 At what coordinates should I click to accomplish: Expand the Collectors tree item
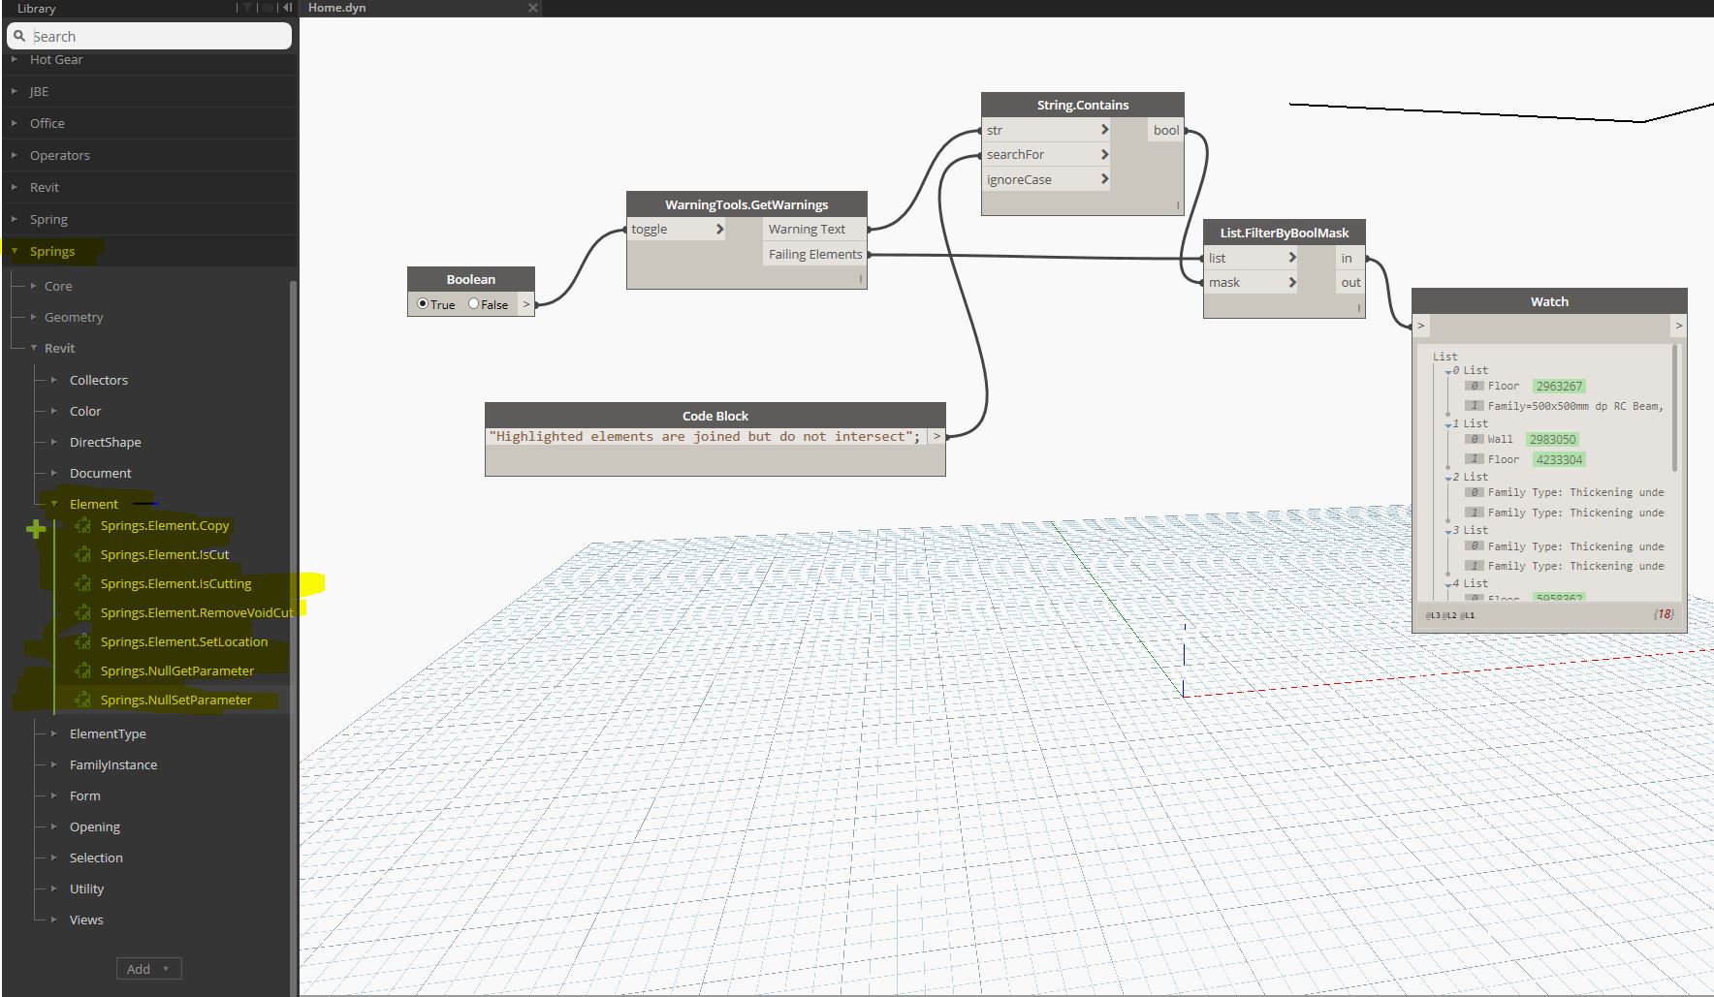(54, 380)
